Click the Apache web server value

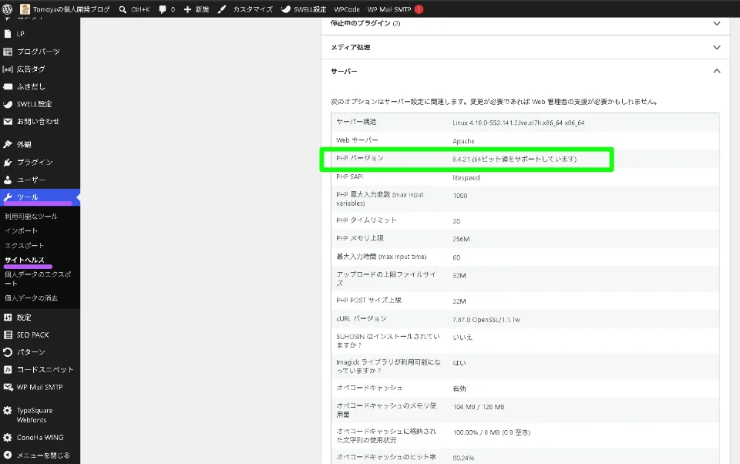(463, 141)
